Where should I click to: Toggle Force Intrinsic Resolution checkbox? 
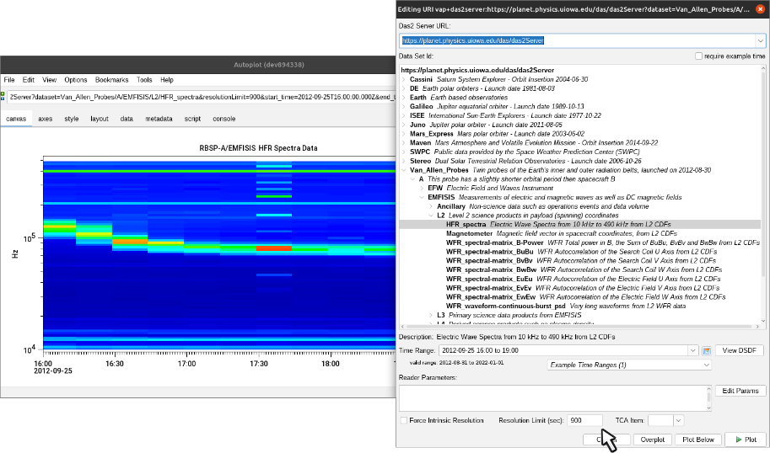click(x=404, y=420)
